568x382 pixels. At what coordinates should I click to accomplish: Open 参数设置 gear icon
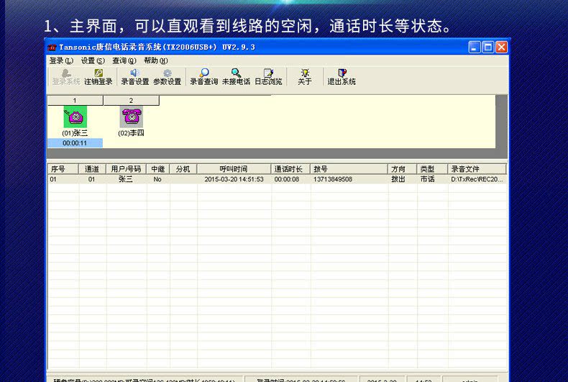[167, 77]
